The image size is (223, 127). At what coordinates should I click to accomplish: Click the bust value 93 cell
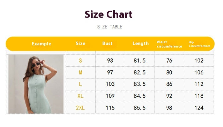(x=110, y=61)
